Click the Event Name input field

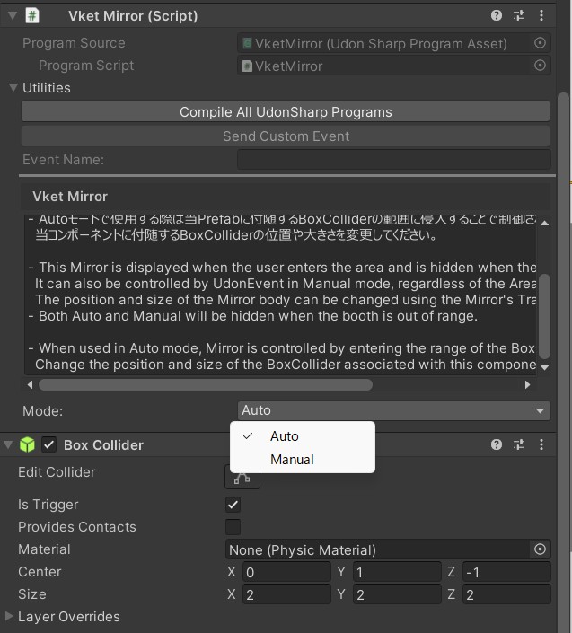coord(393,160)
